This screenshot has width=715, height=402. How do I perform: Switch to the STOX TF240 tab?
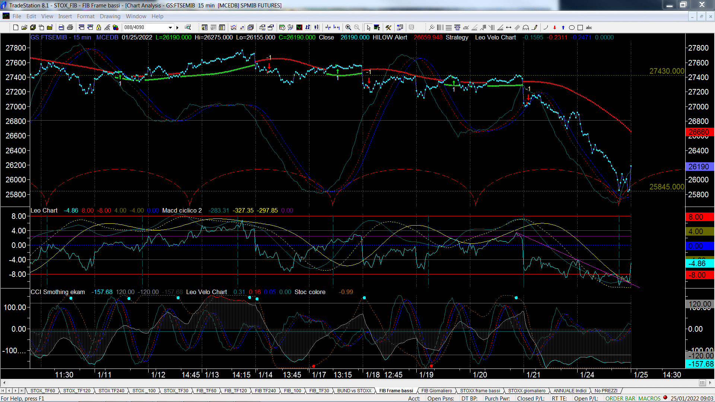[111, 391]
